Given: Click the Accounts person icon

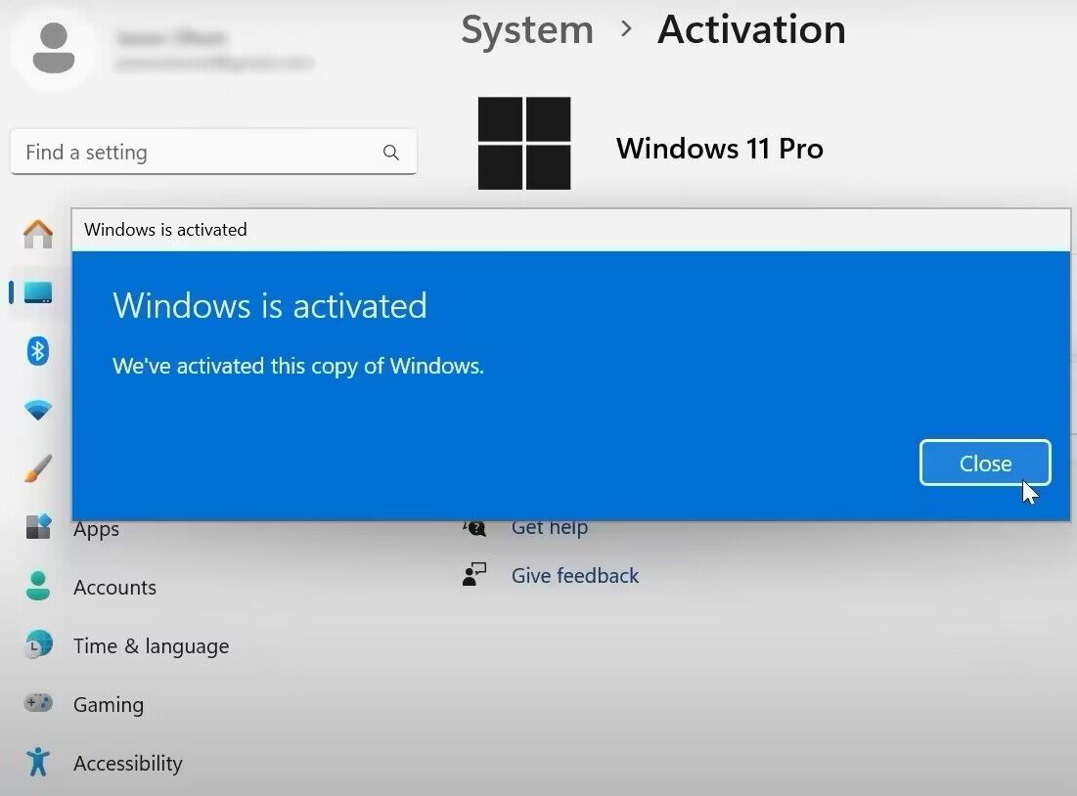Looking at the screenshot, I should click(x=38, y=587).
